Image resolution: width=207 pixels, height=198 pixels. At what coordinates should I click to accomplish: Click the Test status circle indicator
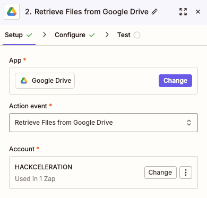coord(137,35)
